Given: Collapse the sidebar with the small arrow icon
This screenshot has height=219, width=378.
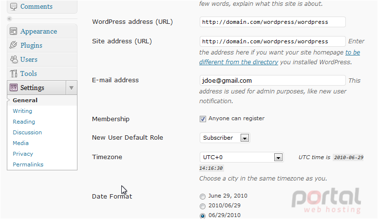Looking at the screenshot, I should click(x=9, y=18).
